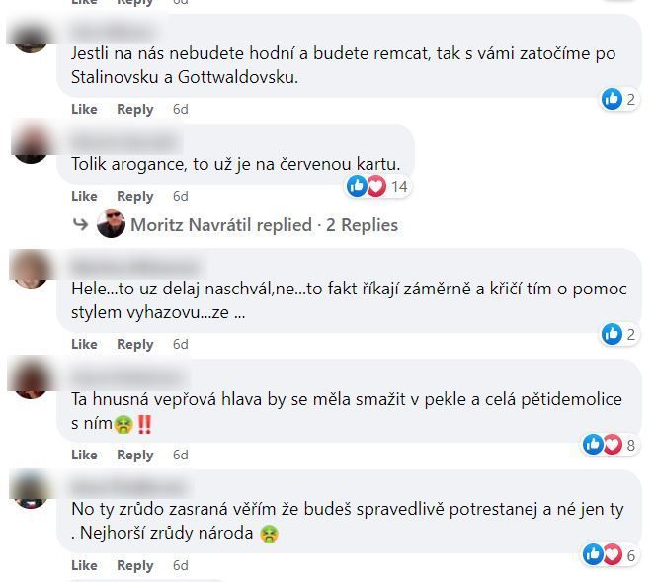Like the 'Hele...to uz delaj naschvál' comment
The height and width of the screenshot is (582, 655).
click(x=84, y=344)
